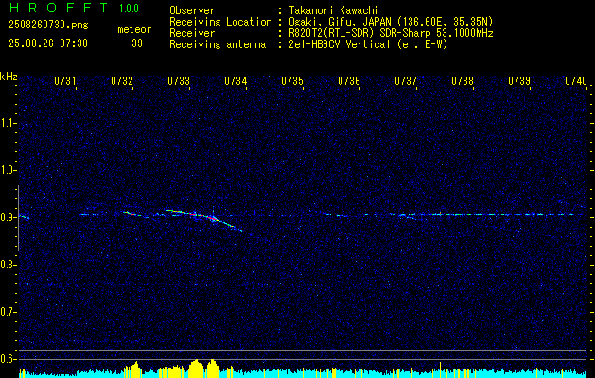Click the antenna text 2el-HB9CV Vertical

[340, 44]
